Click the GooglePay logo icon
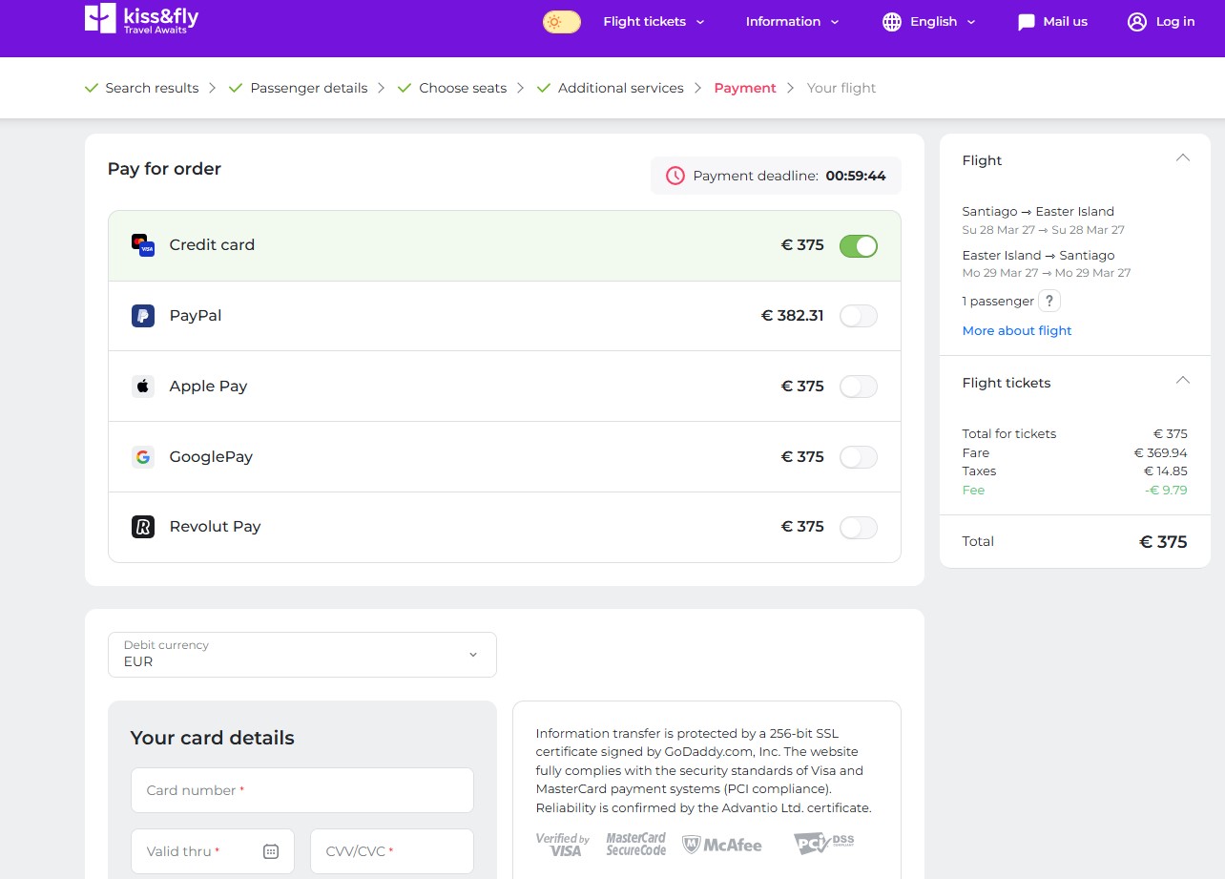 point(143,457)
